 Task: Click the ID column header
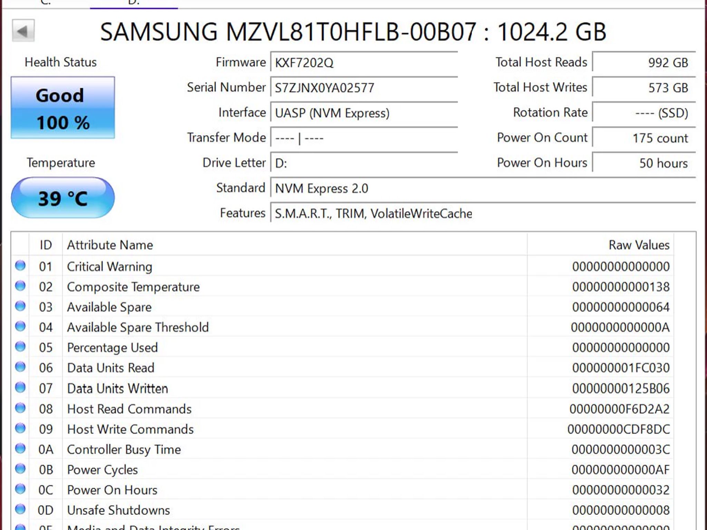point(46,245)
